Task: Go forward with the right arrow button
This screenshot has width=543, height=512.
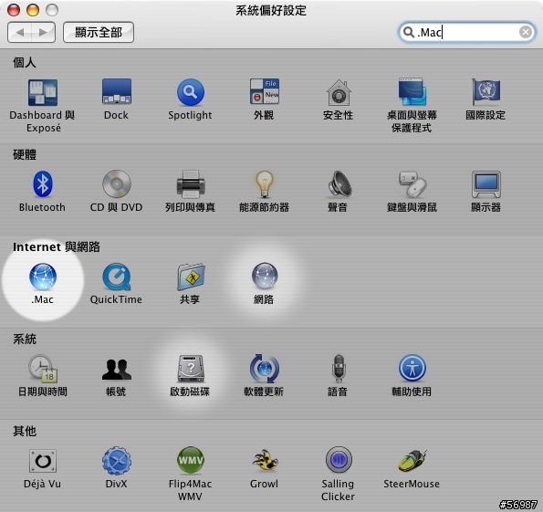Action: (x=43, y=32)
